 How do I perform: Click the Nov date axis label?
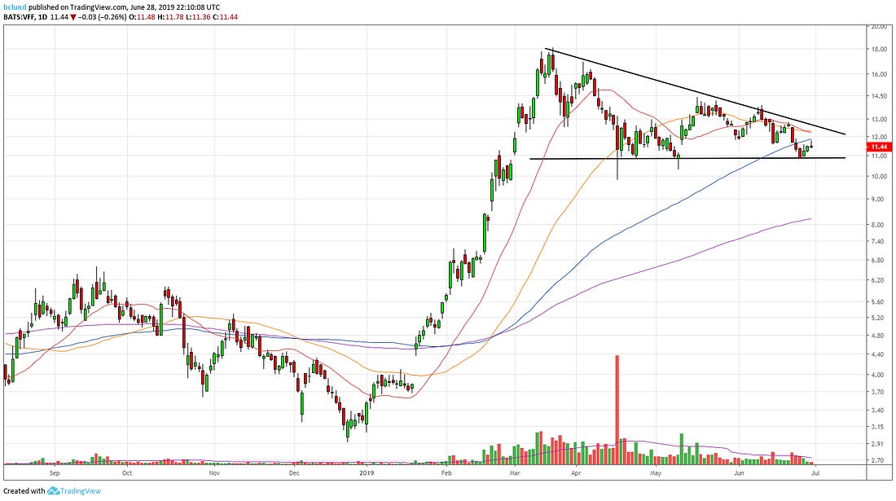coord(213,473)
